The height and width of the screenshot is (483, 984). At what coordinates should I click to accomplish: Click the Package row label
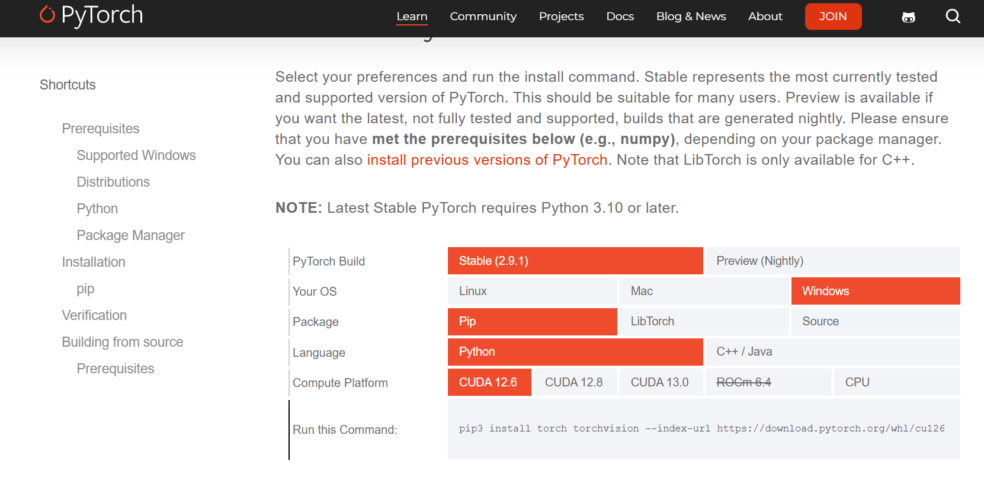316,322
